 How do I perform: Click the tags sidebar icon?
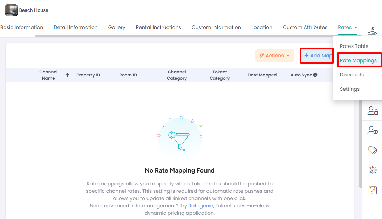click(x=372, y=150)
